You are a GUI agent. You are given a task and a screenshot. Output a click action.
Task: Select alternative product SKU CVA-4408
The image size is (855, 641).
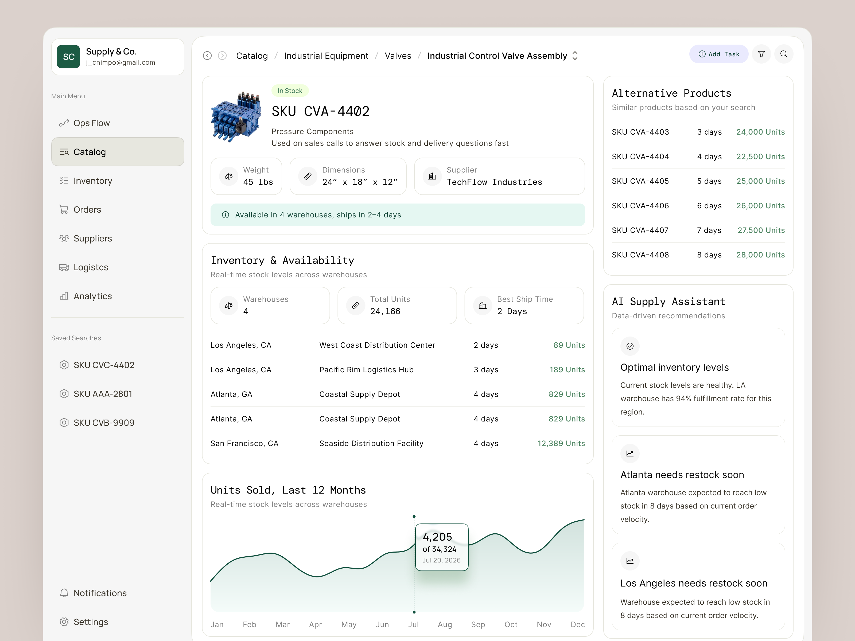pos(698,255)
